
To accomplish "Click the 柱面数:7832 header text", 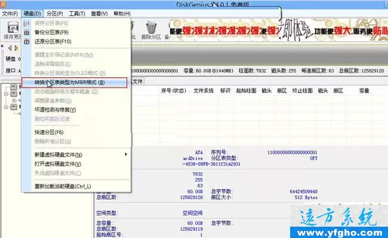I will click(x=252, y=71).
